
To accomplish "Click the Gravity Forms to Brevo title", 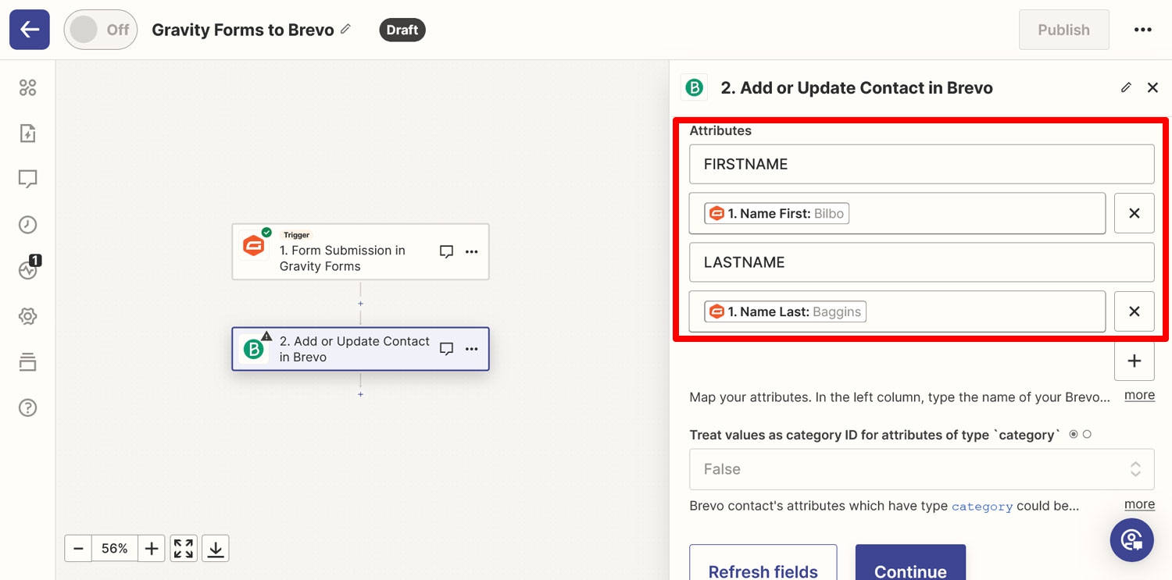I will click(243, 30).
